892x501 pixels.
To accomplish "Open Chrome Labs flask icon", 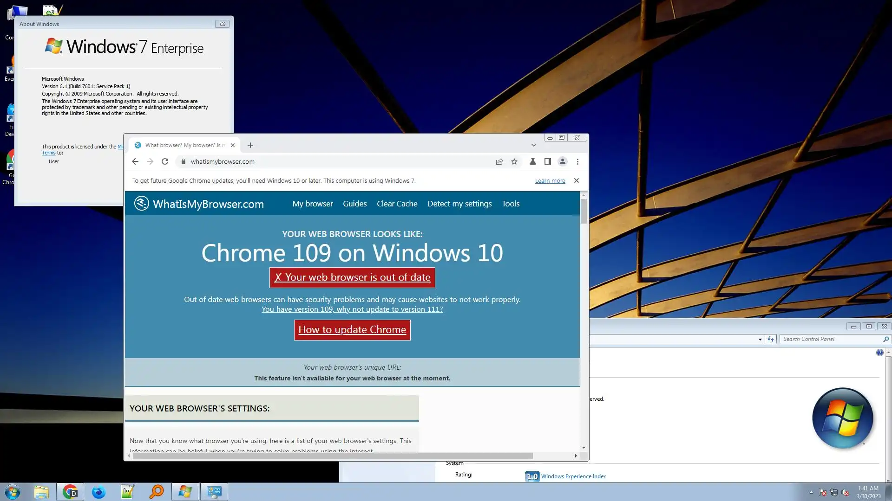I will (x=533, y=161).
